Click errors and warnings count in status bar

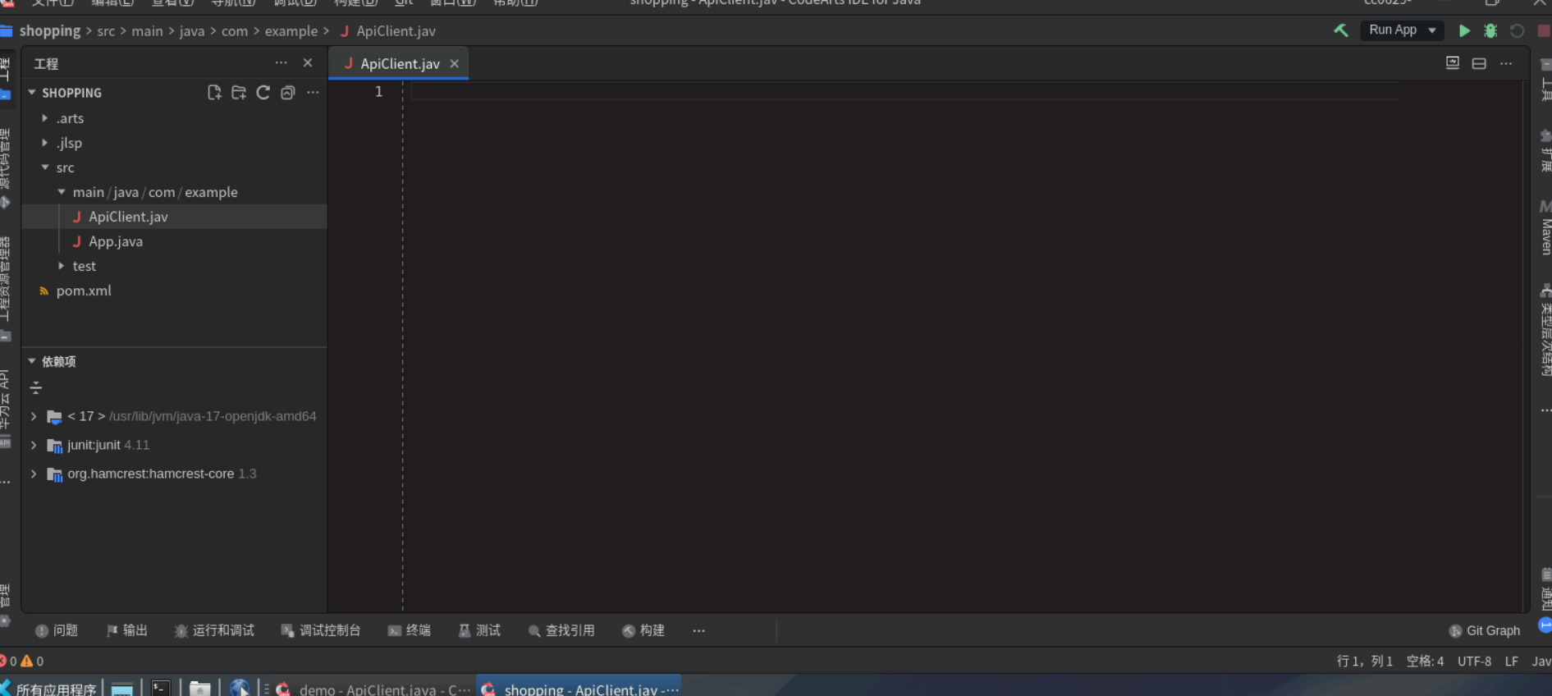point(22,661)
